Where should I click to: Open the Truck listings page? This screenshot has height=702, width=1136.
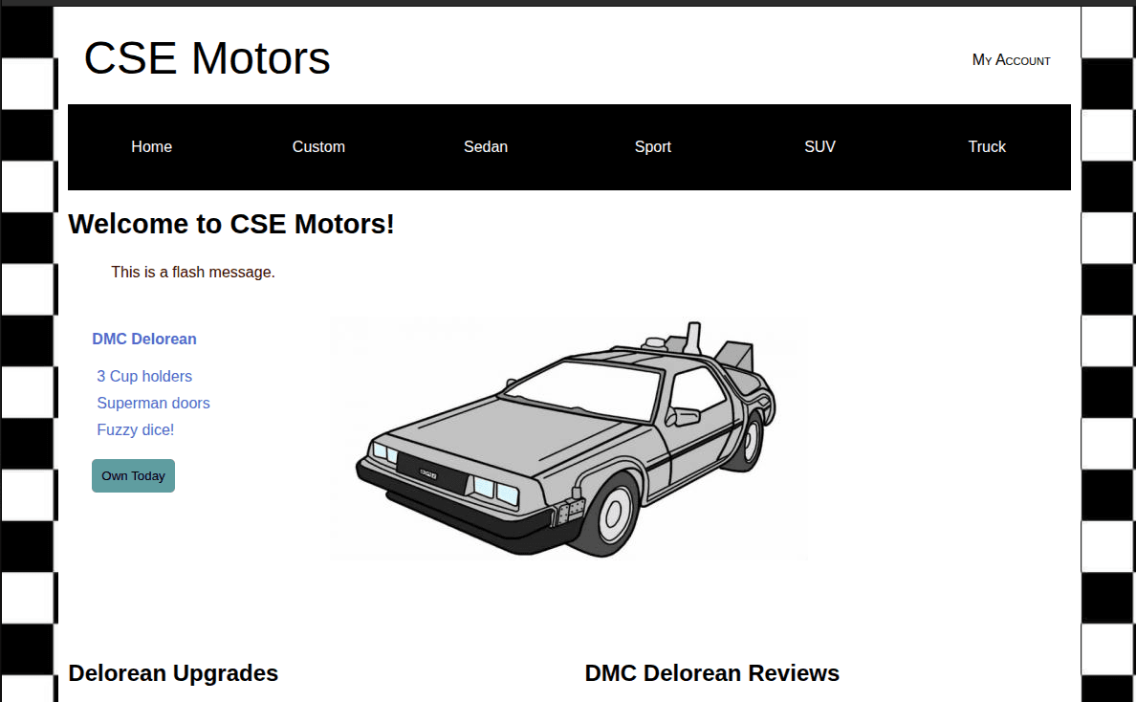point(987,146)
